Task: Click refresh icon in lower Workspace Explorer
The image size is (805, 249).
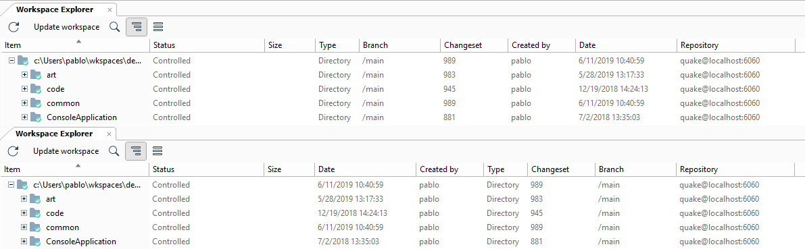Action: (x=14, y=151)
